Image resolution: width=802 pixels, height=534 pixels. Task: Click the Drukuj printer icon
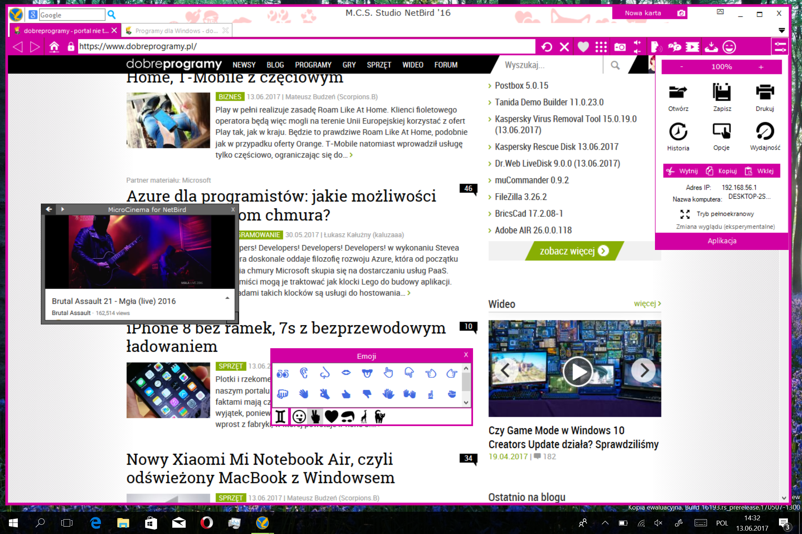pyautogui.click(x=765, y=93)
